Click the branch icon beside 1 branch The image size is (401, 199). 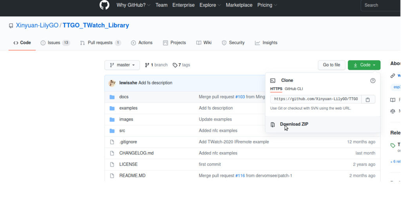147,65
